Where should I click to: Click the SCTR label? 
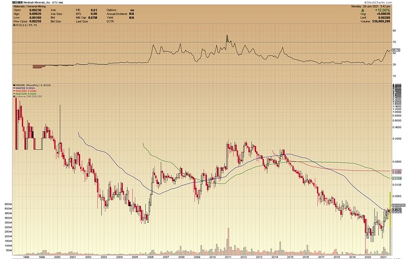[x=110, y=21]
